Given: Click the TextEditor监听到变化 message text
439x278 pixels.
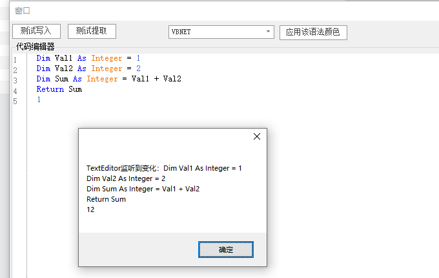Looking at the screenshot, I should coord(123,168).
